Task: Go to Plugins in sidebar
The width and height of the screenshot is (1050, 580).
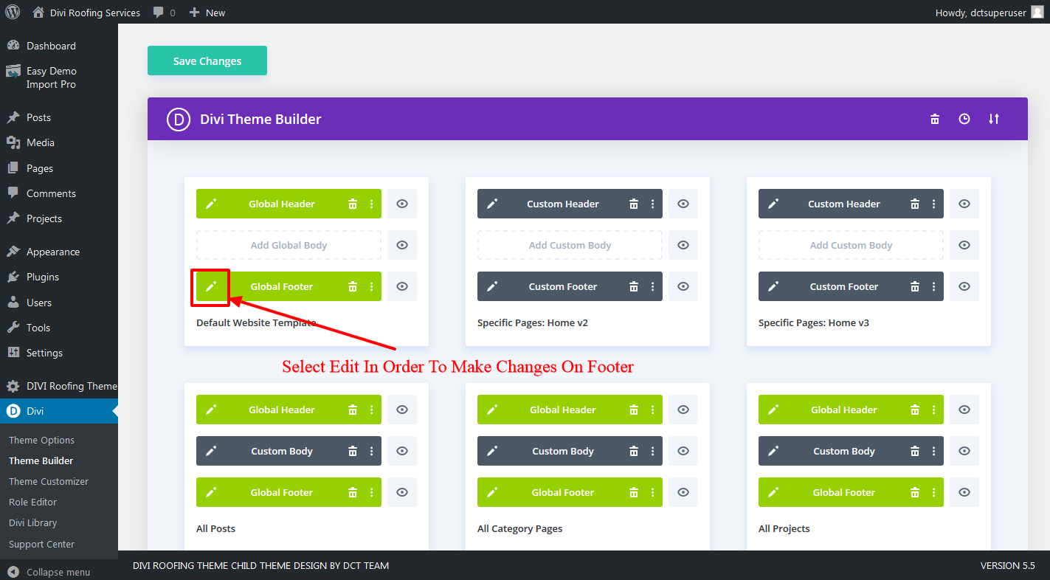Action: tap(59, 277)
